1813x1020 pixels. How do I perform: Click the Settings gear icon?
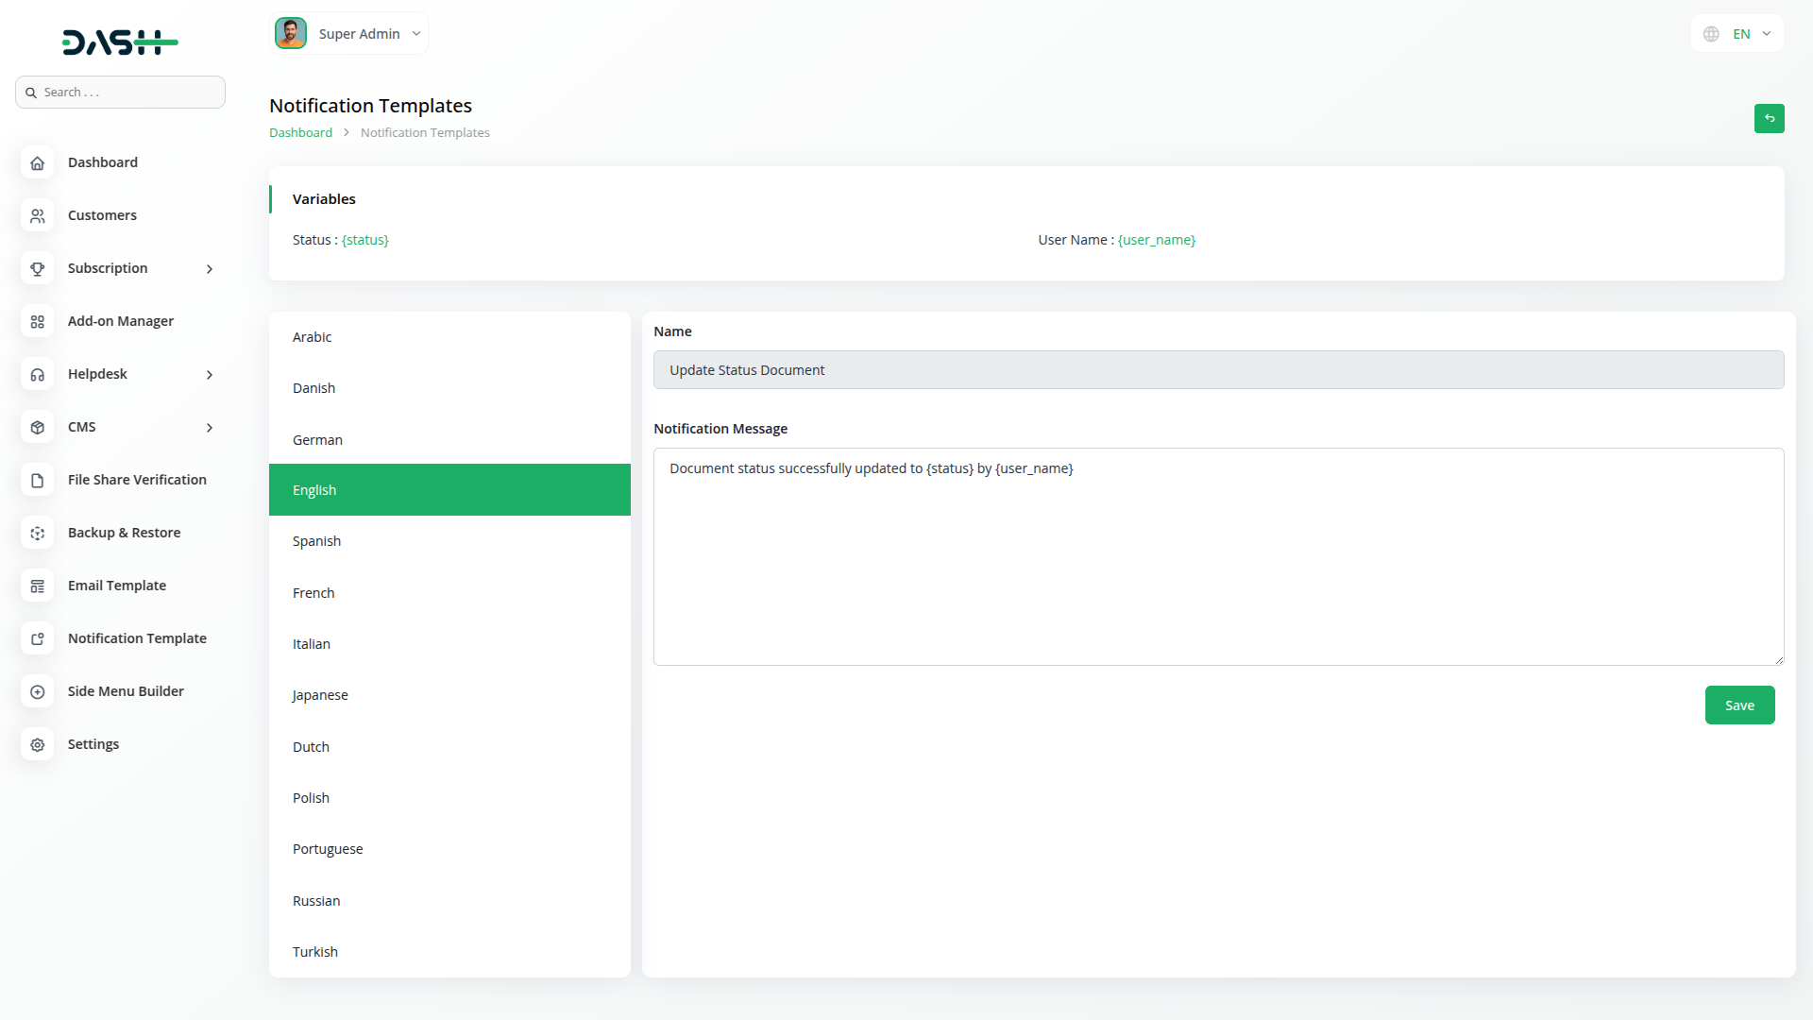tap(37, 744)
